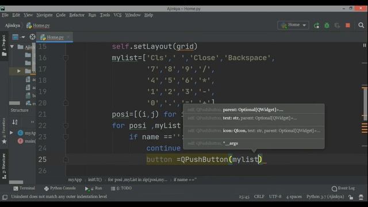368x207 pixels.
Task: Click the green Debug bug icon
Action: tap(327, 25)
